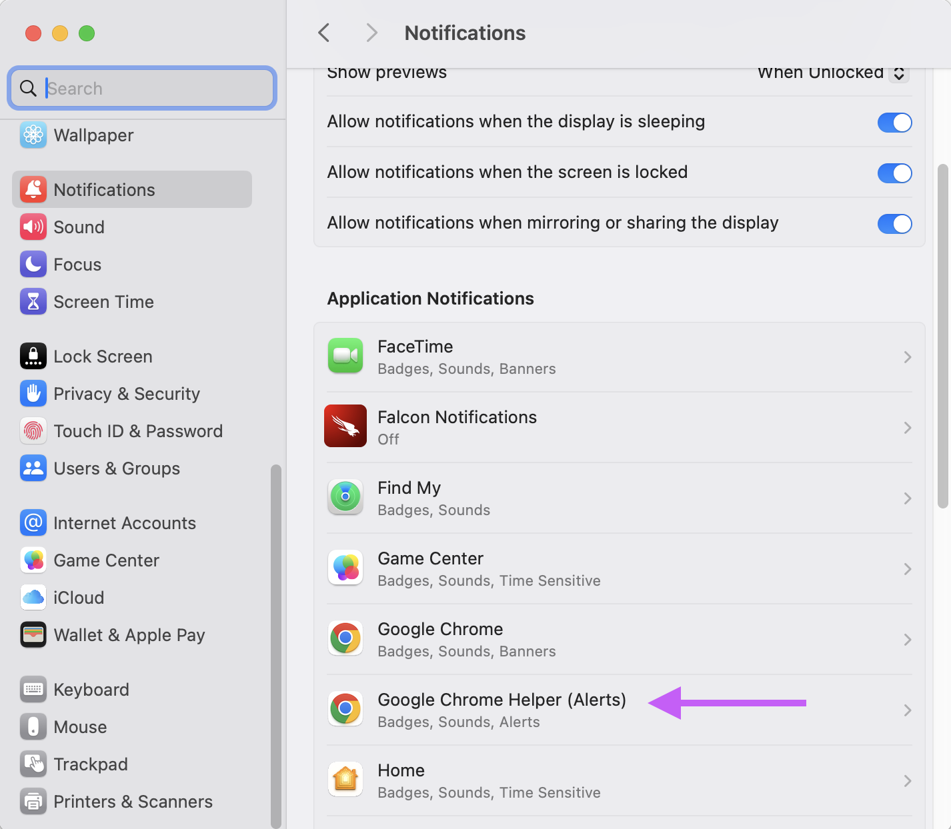Open Users & Groups icon

coord(33,468)
